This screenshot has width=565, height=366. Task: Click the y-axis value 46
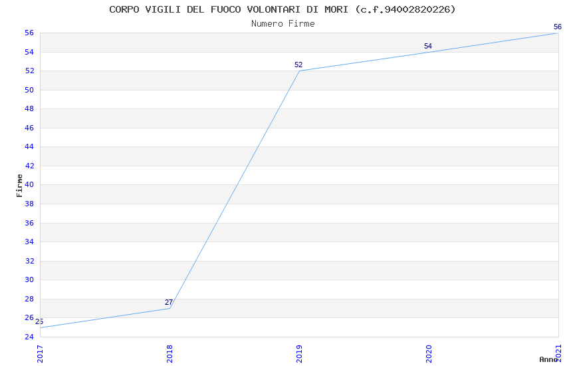(x=29, y=128)
